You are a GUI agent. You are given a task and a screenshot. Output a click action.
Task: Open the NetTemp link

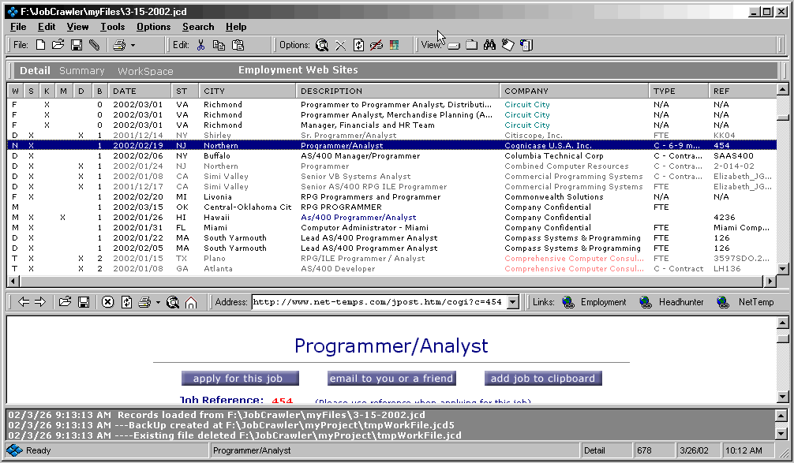[x=745, y=302]
